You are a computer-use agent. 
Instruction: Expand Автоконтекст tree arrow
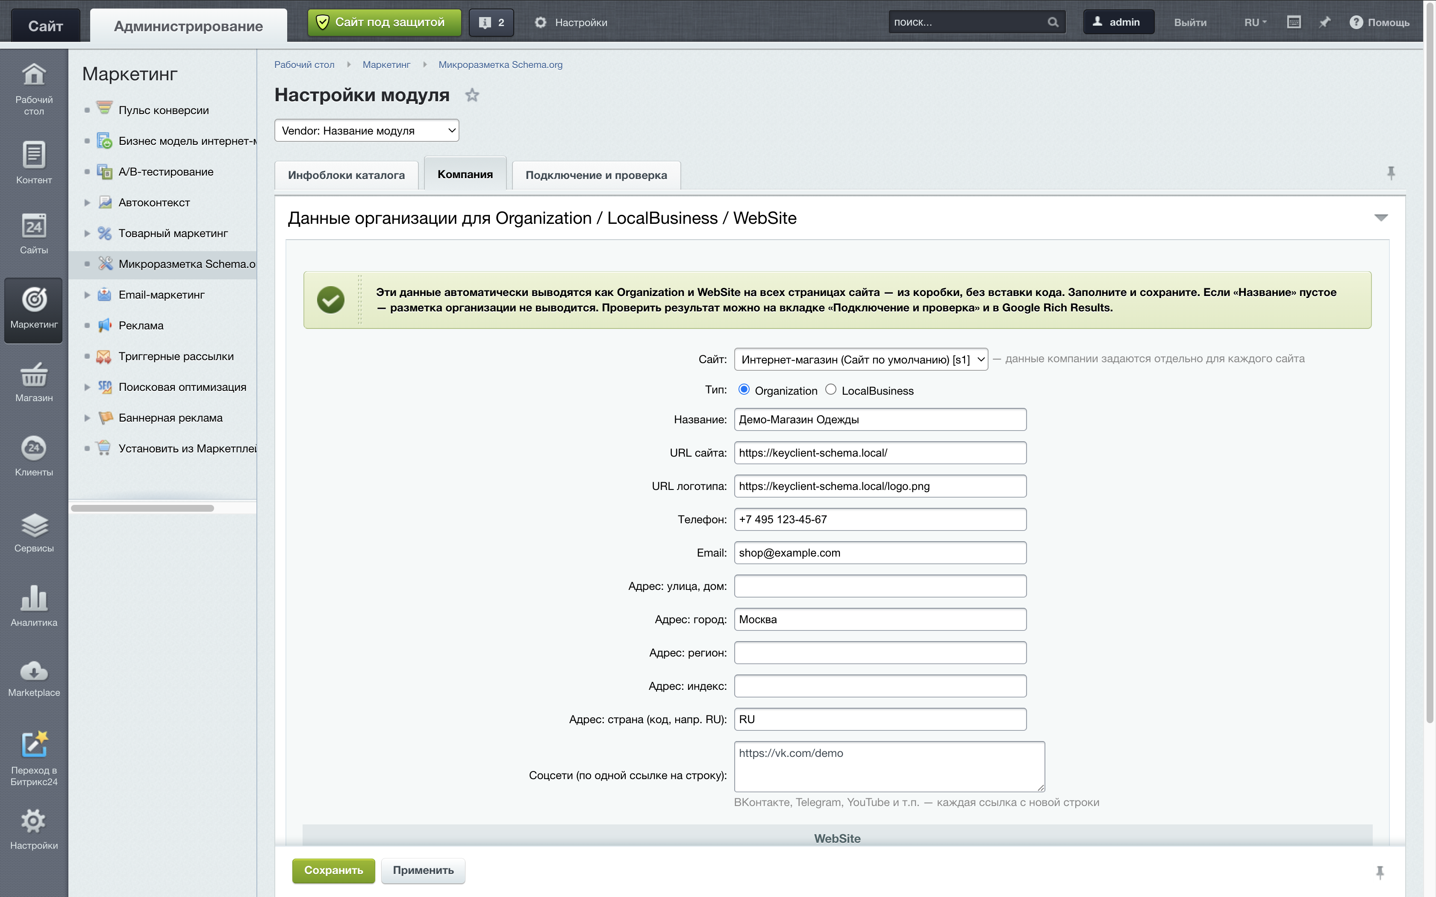coord(87,202)
